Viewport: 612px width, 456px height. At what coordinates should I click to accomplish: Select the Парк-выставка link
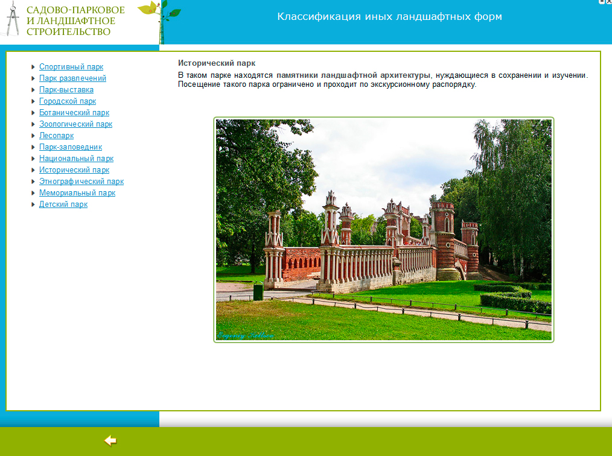click(66, 90)
